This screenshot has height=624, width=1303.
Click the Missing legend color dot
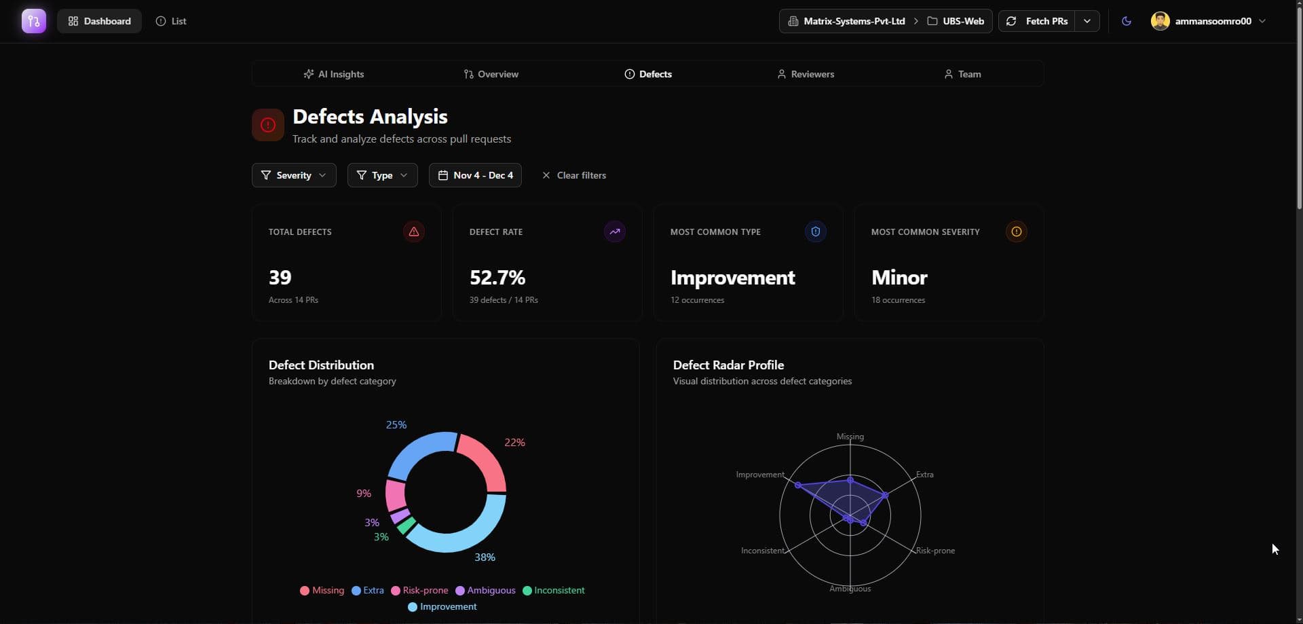point(305,591)
